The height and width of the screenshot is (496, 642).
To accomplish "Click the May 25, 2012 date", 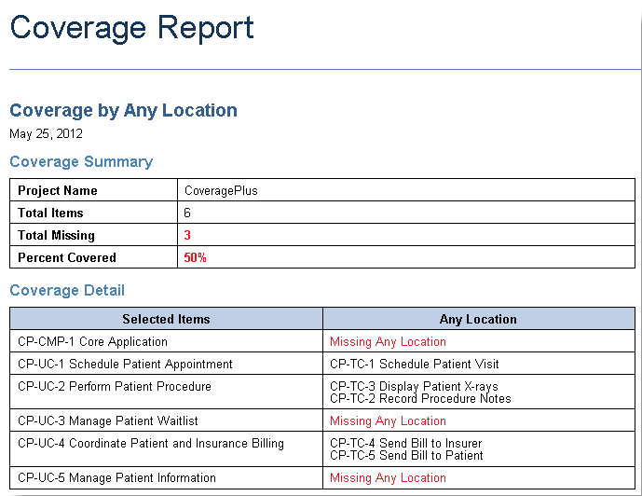I will coord(46,133).
